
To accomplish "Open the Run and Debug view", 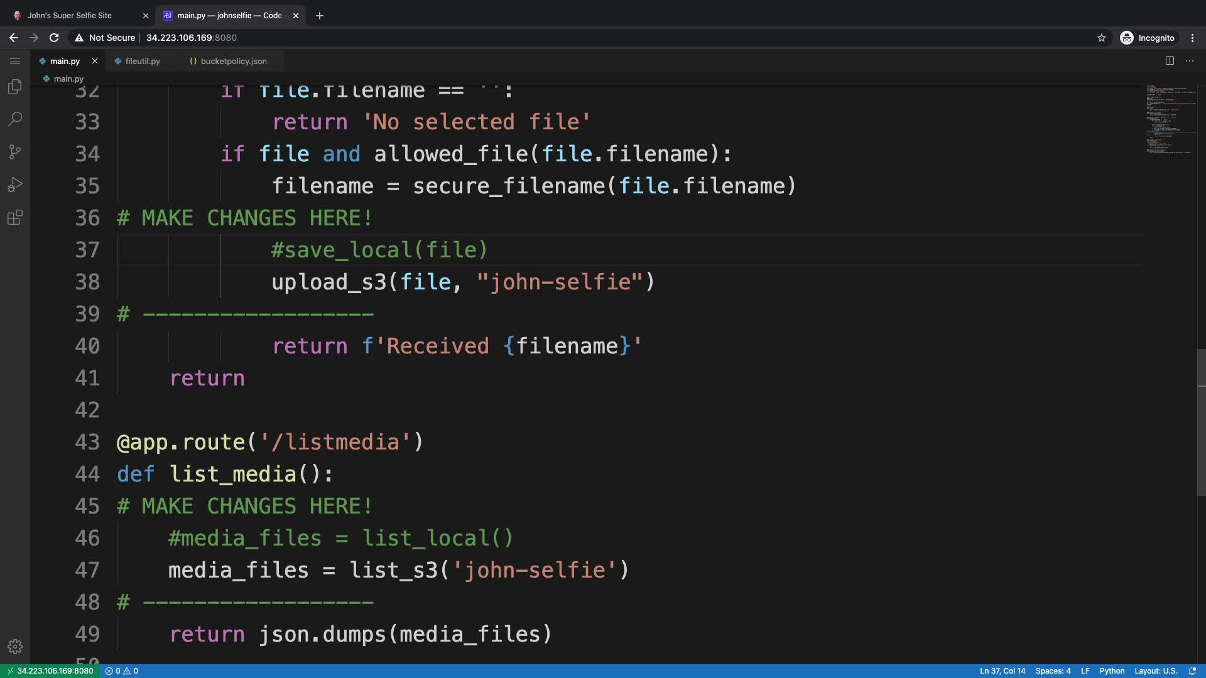I will (15, 185).
